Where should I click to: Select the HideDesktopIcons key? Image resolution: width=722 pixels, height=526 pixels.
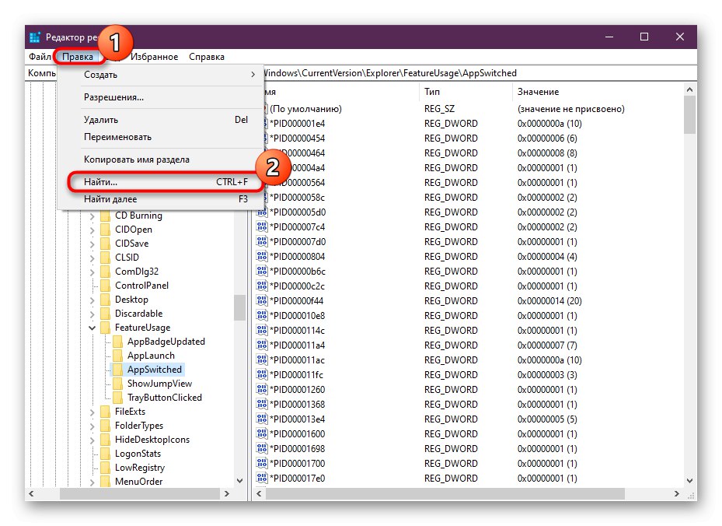(x=152, y=440)
